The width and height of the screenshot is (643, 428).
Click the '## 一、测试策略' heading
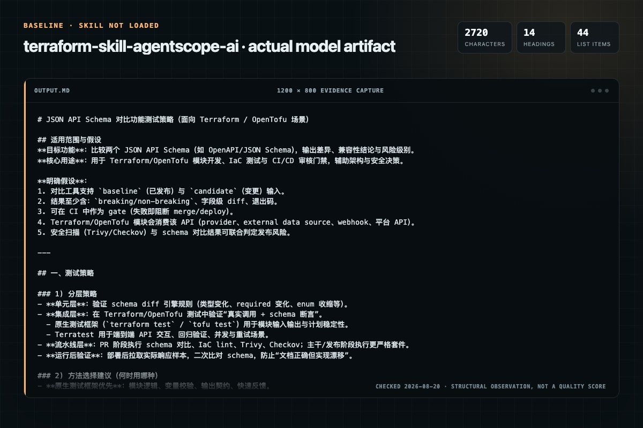pos(66,273)
